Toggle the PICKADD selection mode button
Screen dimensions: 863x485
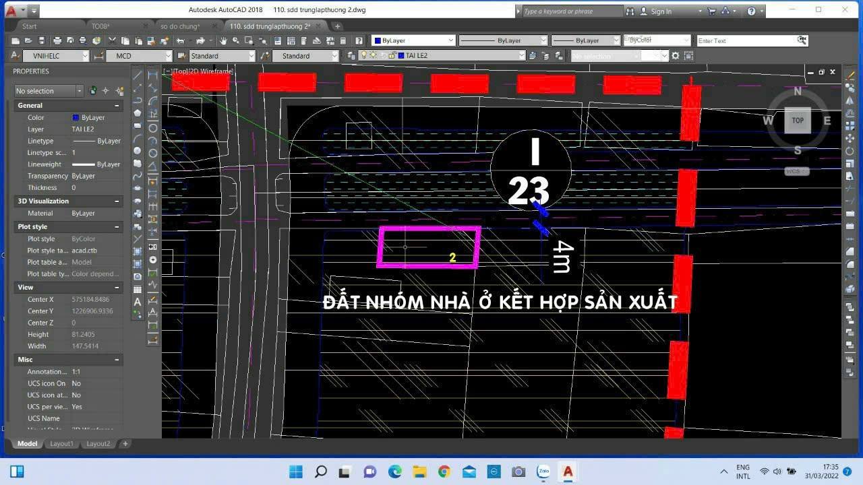pos(94,91)
